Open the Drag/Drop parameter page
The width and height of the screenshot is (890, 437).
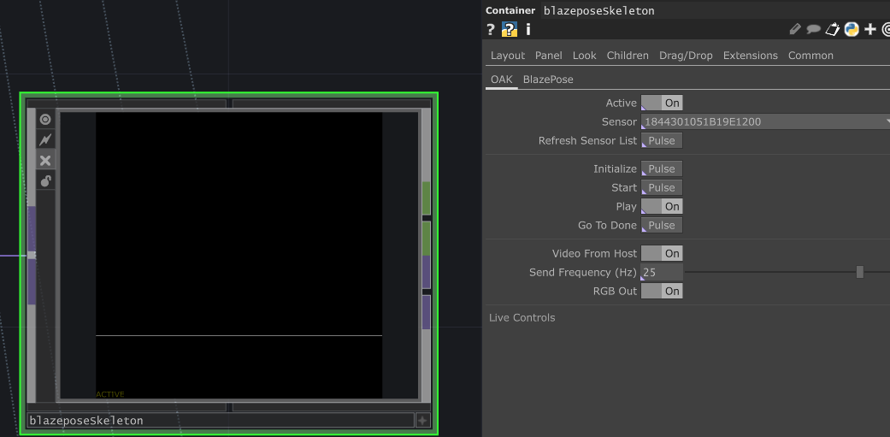coord(686,56)
